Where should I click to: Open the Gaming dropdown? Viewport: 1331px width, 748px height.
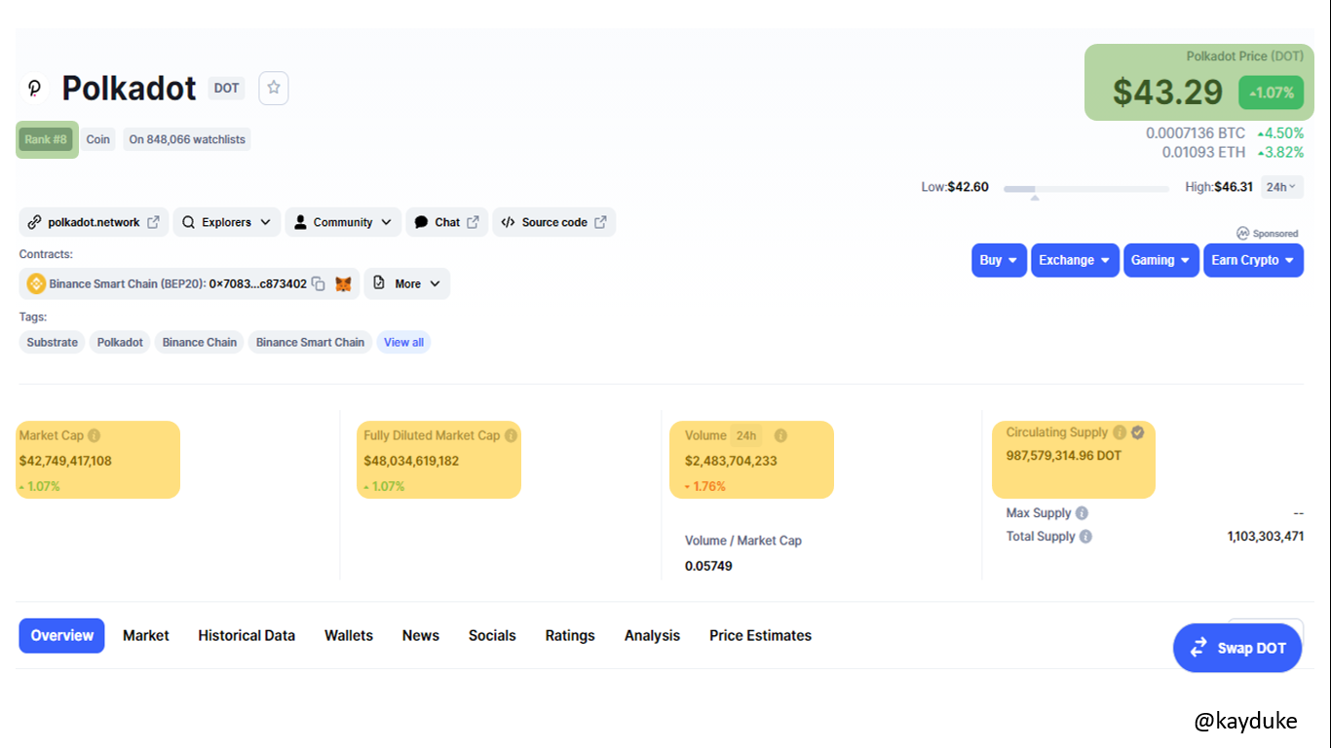click(x=1160, y=260)
